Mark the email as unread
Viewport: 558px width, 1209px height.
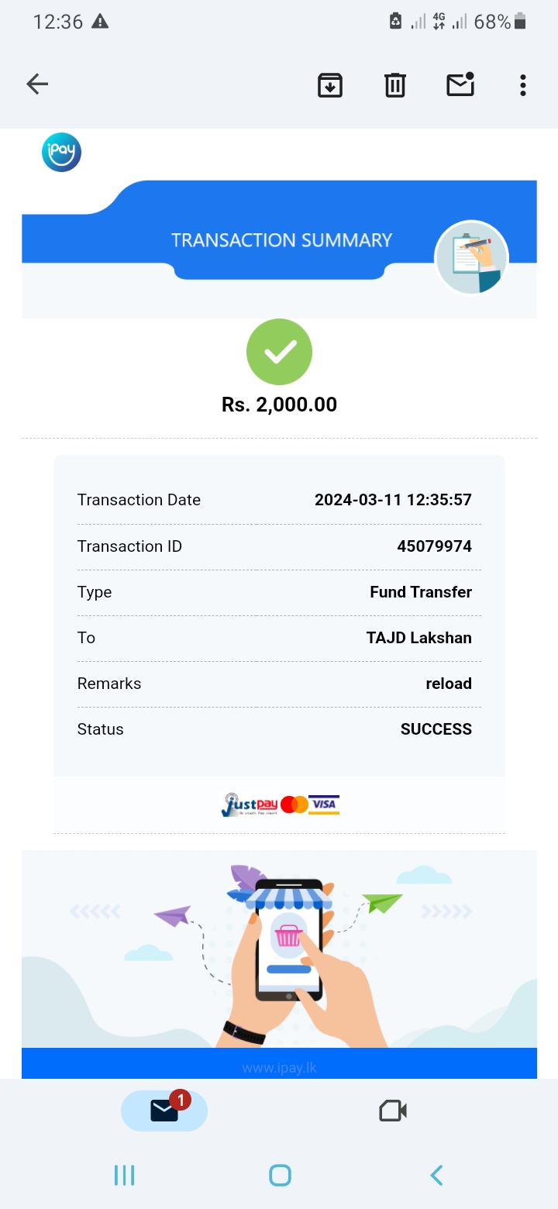460,84
